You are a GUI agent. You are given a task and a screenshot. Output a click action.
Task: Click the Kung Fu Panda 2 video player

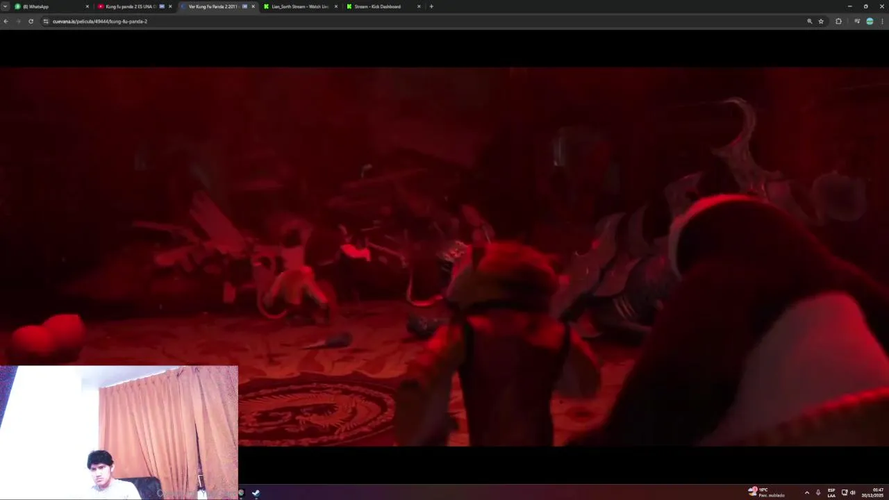pyautogui.click(x=444, y=257)
